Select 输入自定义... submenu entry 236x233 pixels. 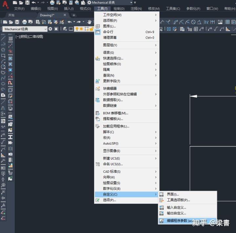click(187, 207)
